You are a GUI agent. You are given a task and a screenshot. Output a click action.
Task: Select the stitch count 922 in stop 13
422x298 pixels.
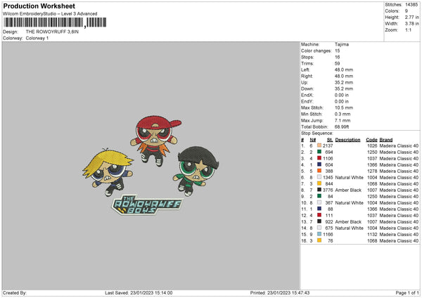click(329, 222)
